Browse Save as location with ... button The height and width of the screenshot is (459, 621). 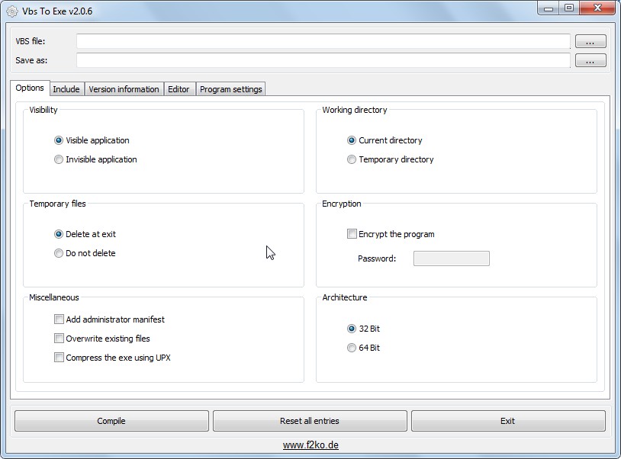point(590,60)
